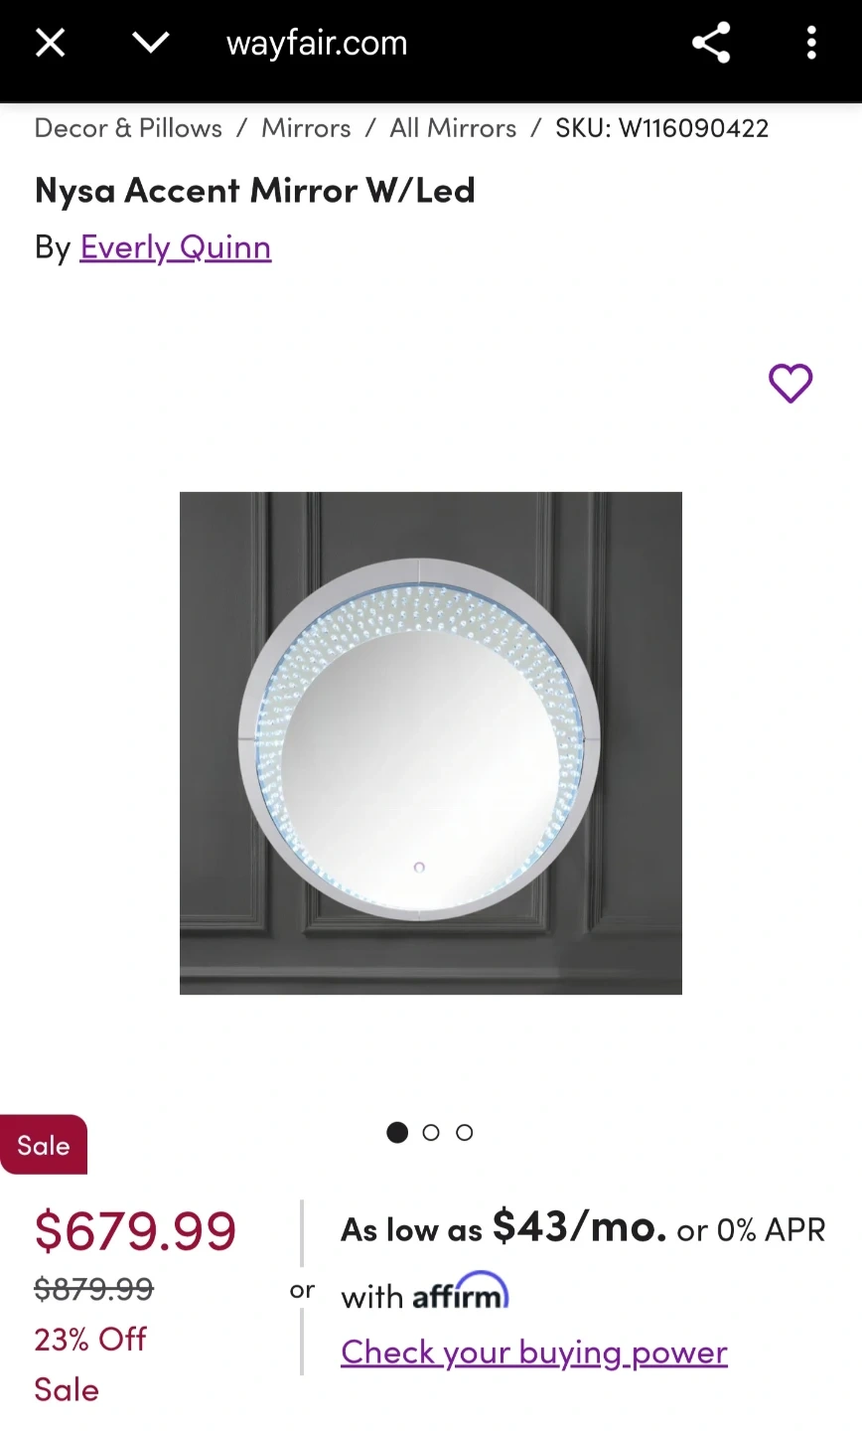
Task: Tap the affirm logo
Action: pyautogui.click(x=461, y=1291)
